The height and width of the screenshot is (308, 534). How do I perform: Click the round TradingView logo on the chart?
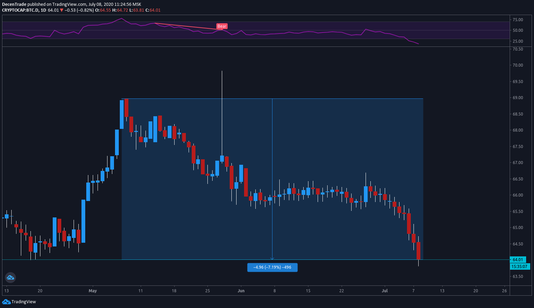click(x=10, y=277)
